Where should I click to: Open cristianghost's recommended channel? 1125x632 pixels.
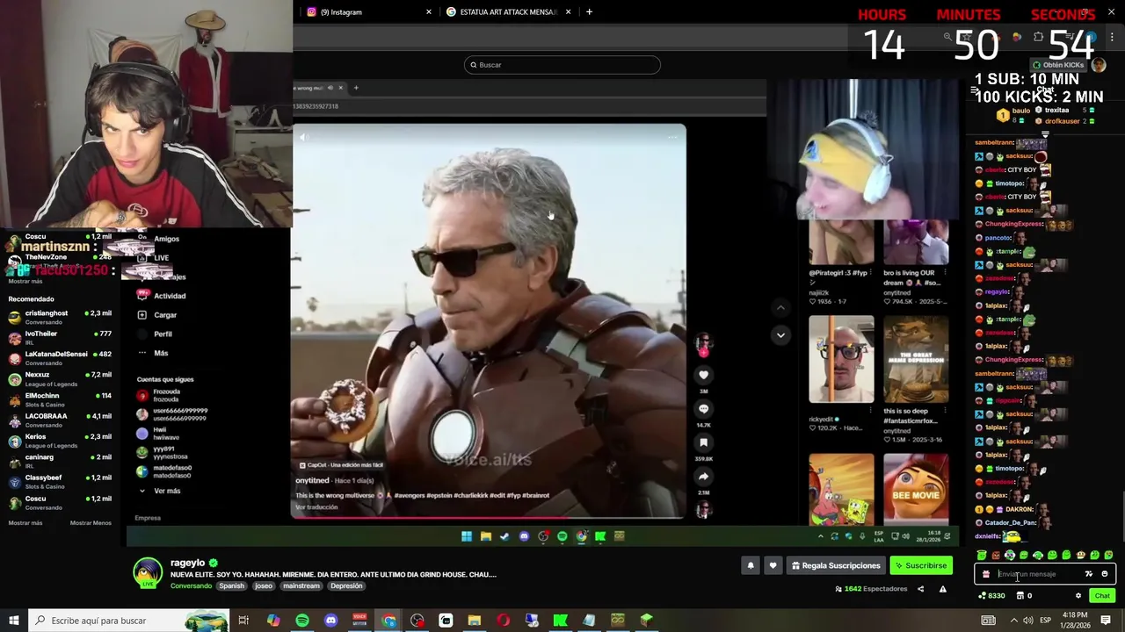click(60, 316)
